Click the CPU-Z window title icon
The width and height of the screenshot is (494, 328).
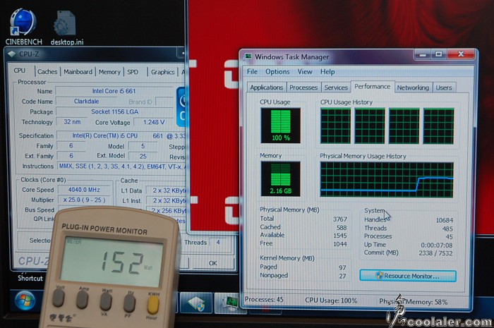(x=12, y=54)
